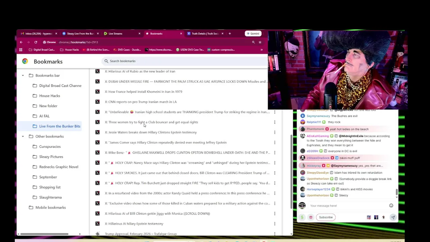This screenshot has width=430, height=242.
Task: Click X favicon beside Tim Burchett bookmark
Action: click(x=97, y=183)
